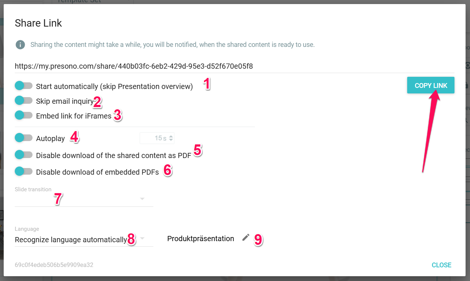This screenshot has height=281, width=470.
Task: Toggle Disable download of shared content as PDF
Action: click(x=24, y=155)
